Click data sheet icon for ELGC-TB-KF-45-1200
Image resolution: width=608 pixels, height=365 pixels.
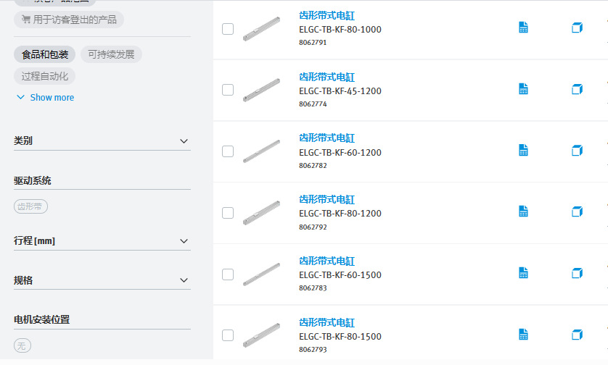tap(523, 89)
